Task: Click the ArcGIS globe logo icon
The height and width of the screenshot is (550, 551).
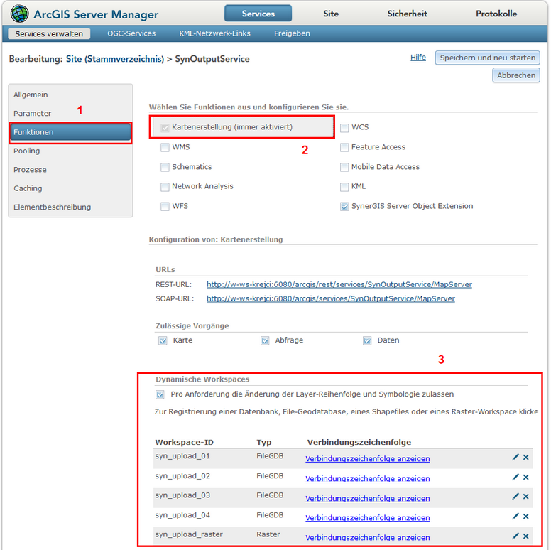Action: tap(19, 14)
